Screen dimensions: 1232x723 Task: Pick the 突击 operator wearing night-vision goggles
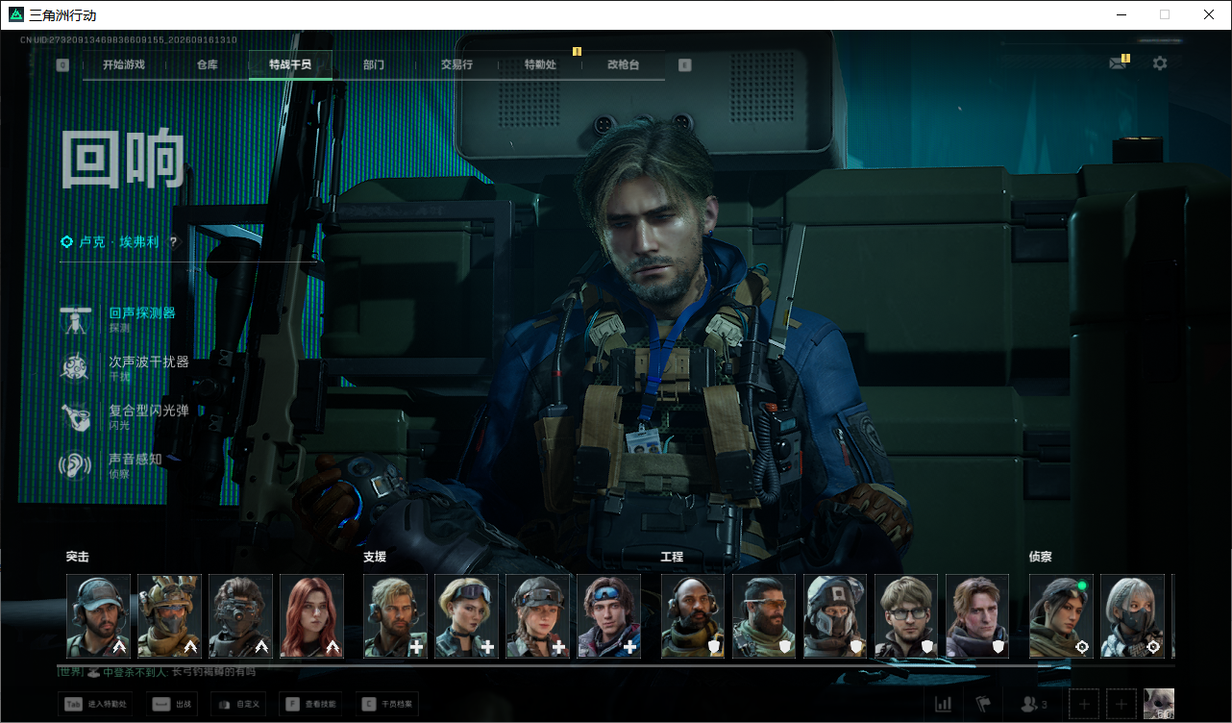tap(240, 616)
